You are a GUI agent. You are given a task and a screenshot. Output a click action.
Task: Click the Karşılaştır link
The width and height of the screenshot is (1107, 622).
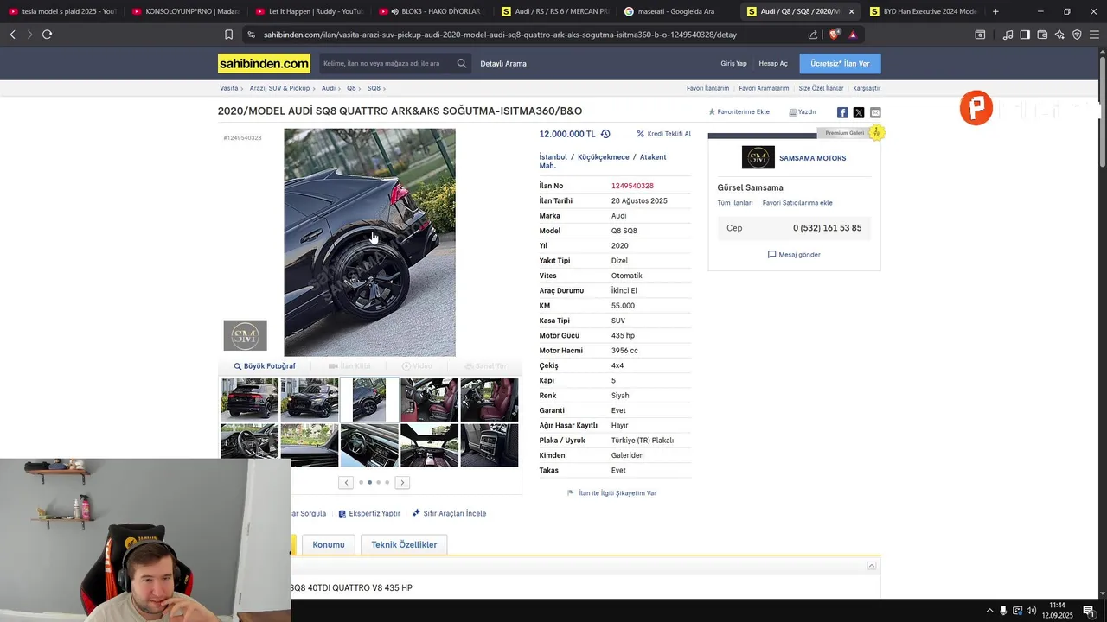(867, 88)
